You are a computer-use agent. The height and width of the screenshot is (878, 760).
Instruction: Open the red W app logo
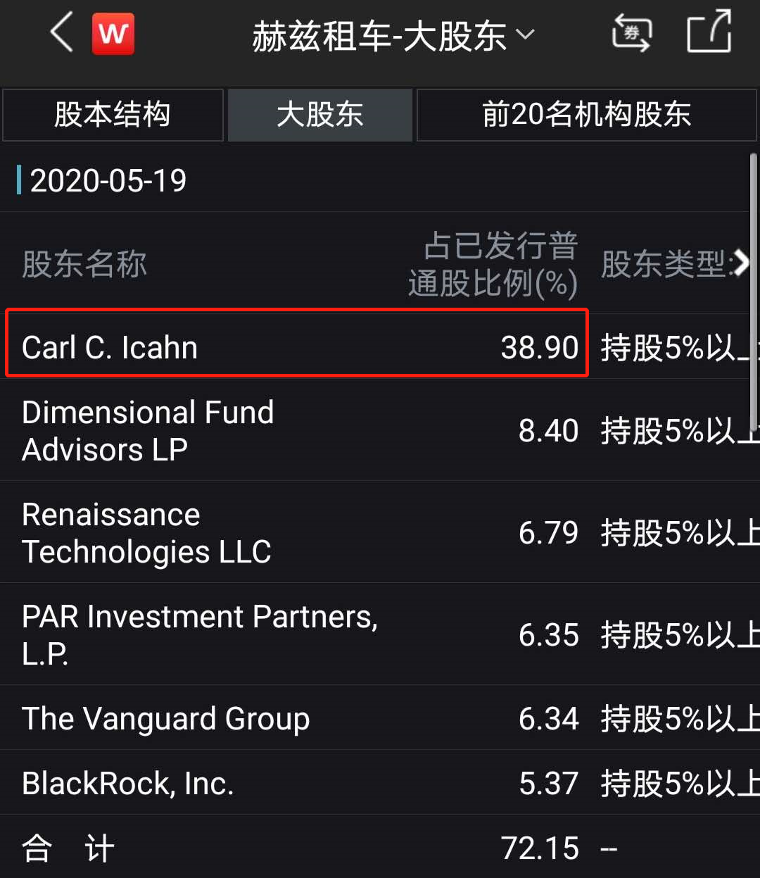pyautogui.click(x=113, y=34)
